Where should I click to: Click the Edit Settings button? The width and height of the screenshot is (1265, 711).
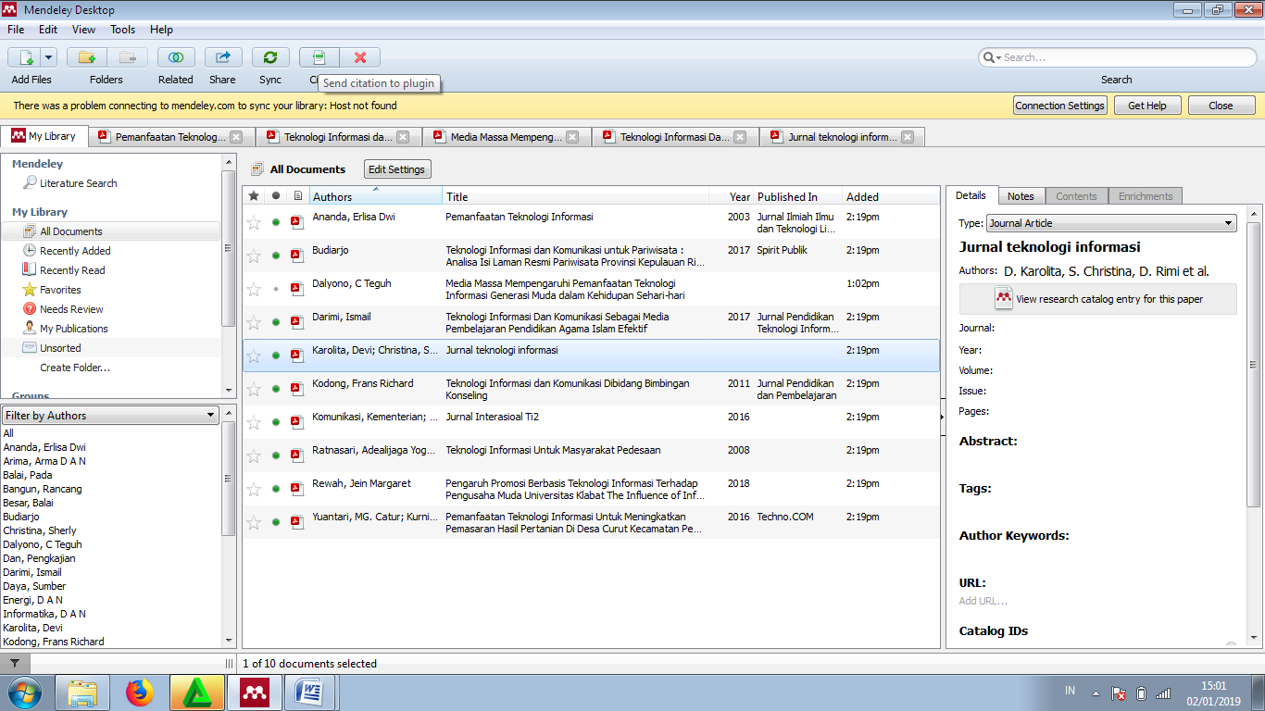(x=396, y=169)
